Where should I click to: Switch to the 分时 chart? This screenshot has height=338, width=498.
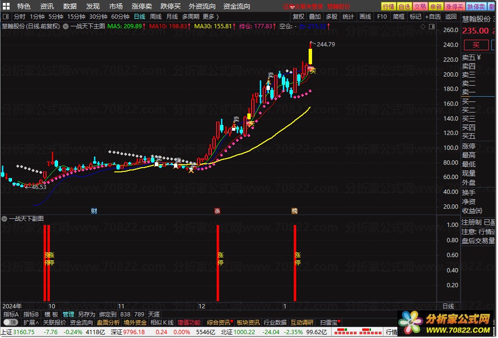[19, 16]
